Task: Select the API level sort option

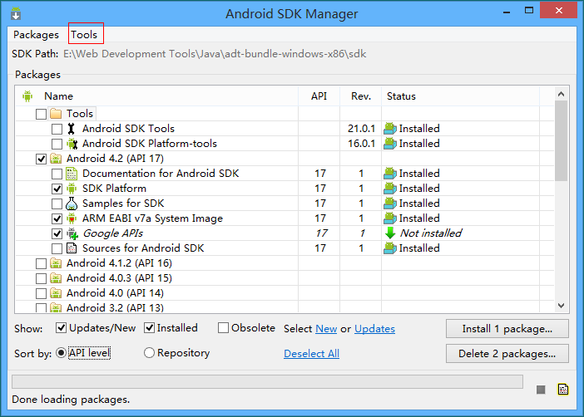Action: click(x=61, y=353)
